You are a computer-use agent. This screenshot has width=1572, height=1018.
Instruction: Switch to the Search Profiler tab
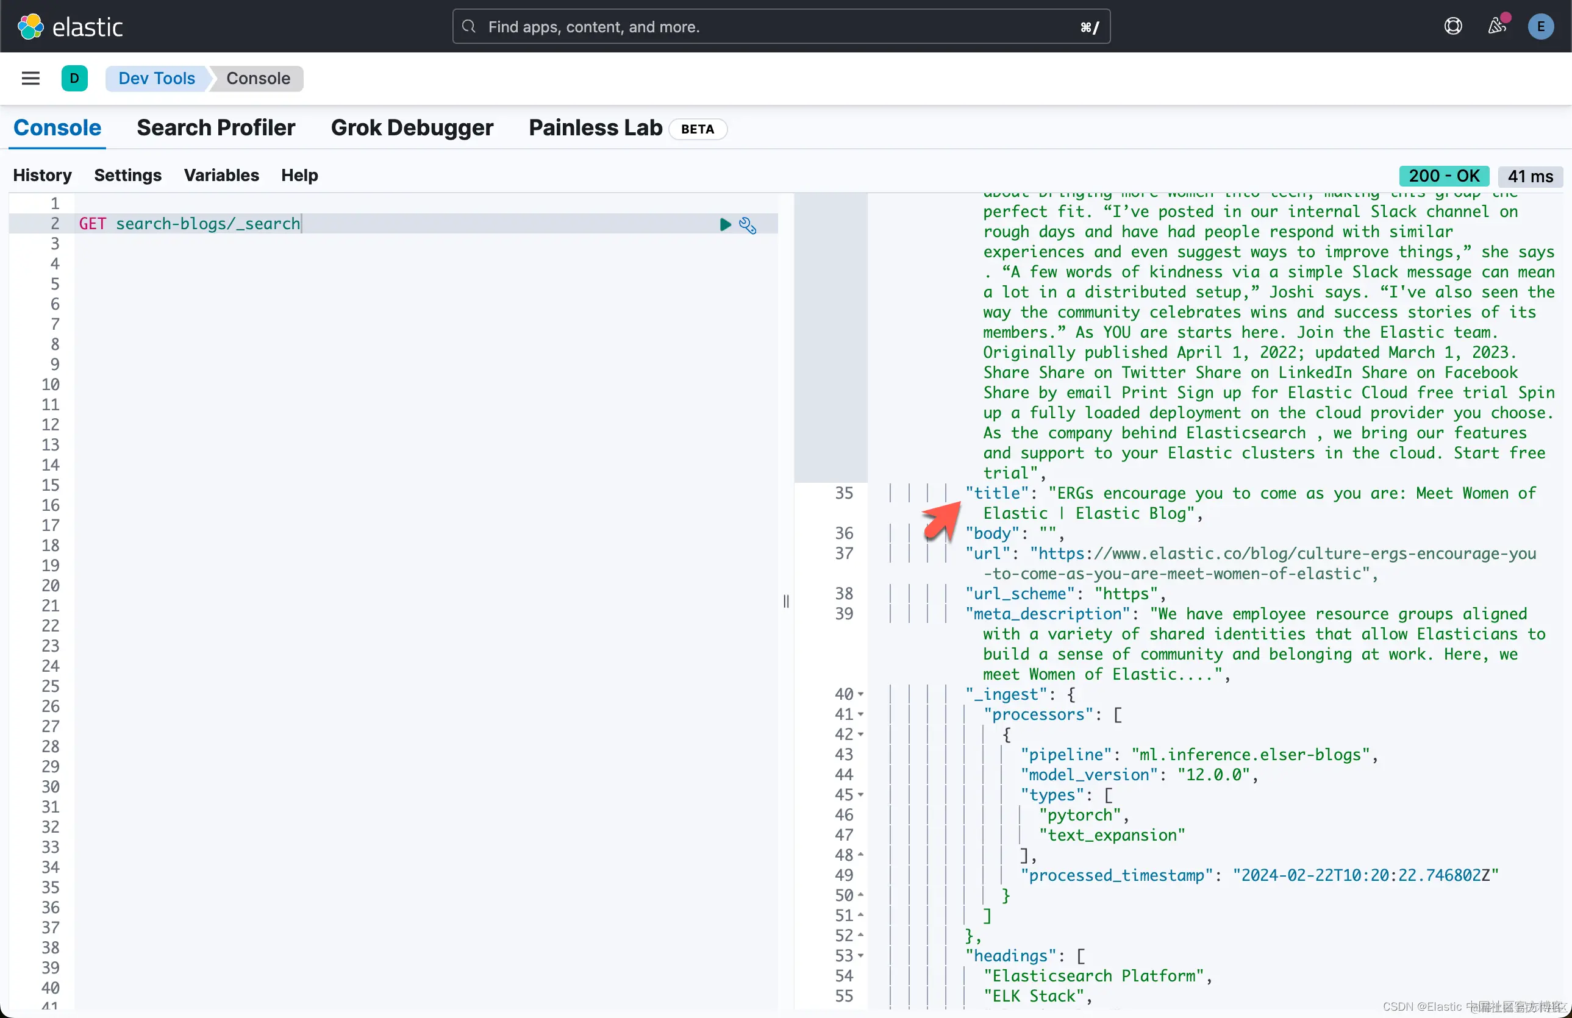tap(215, 127)
